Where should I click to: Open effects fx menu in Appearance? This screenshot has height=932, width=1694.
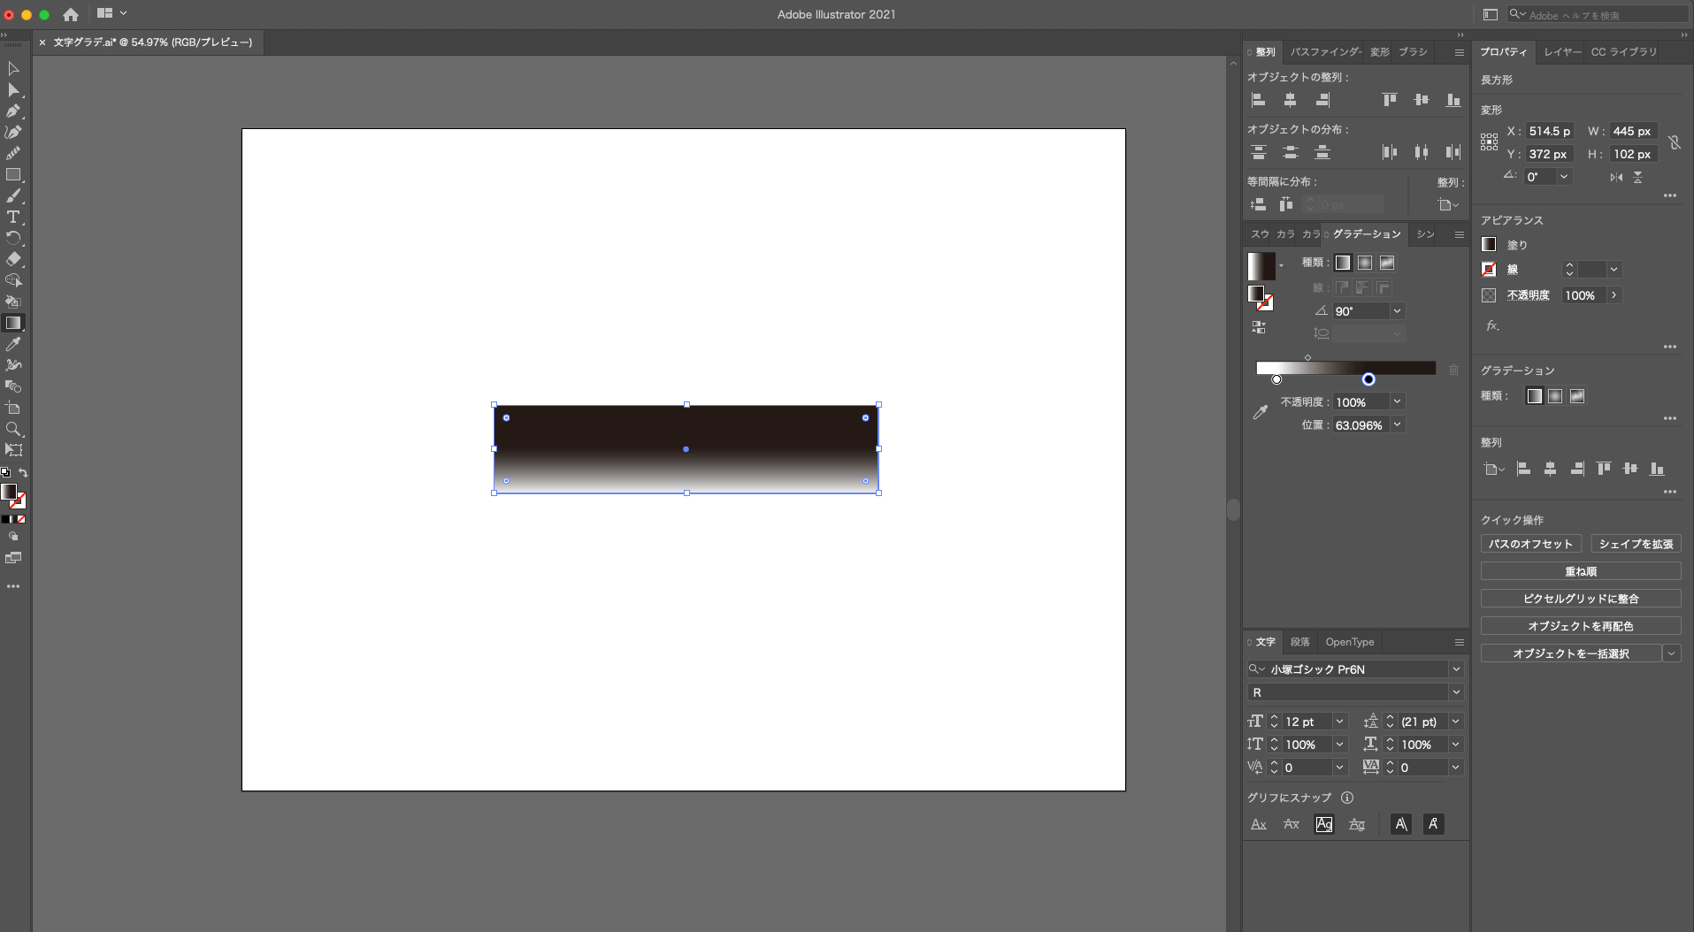point(1492,325)
